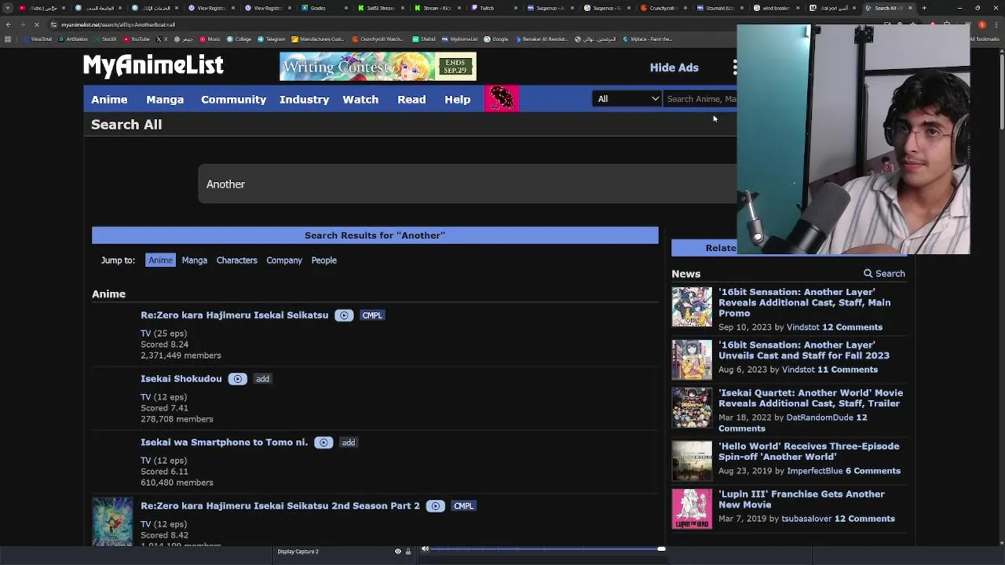Click the pink icon beside Help

(x=501, y=99)
